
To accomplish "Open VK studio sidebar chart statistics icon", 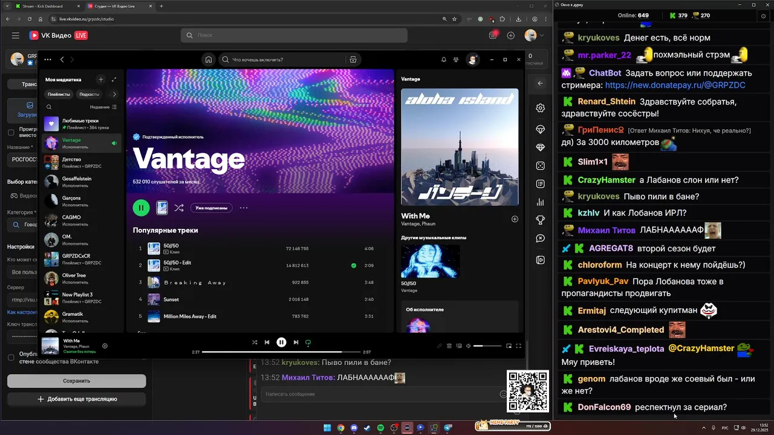I will (540, 202).
